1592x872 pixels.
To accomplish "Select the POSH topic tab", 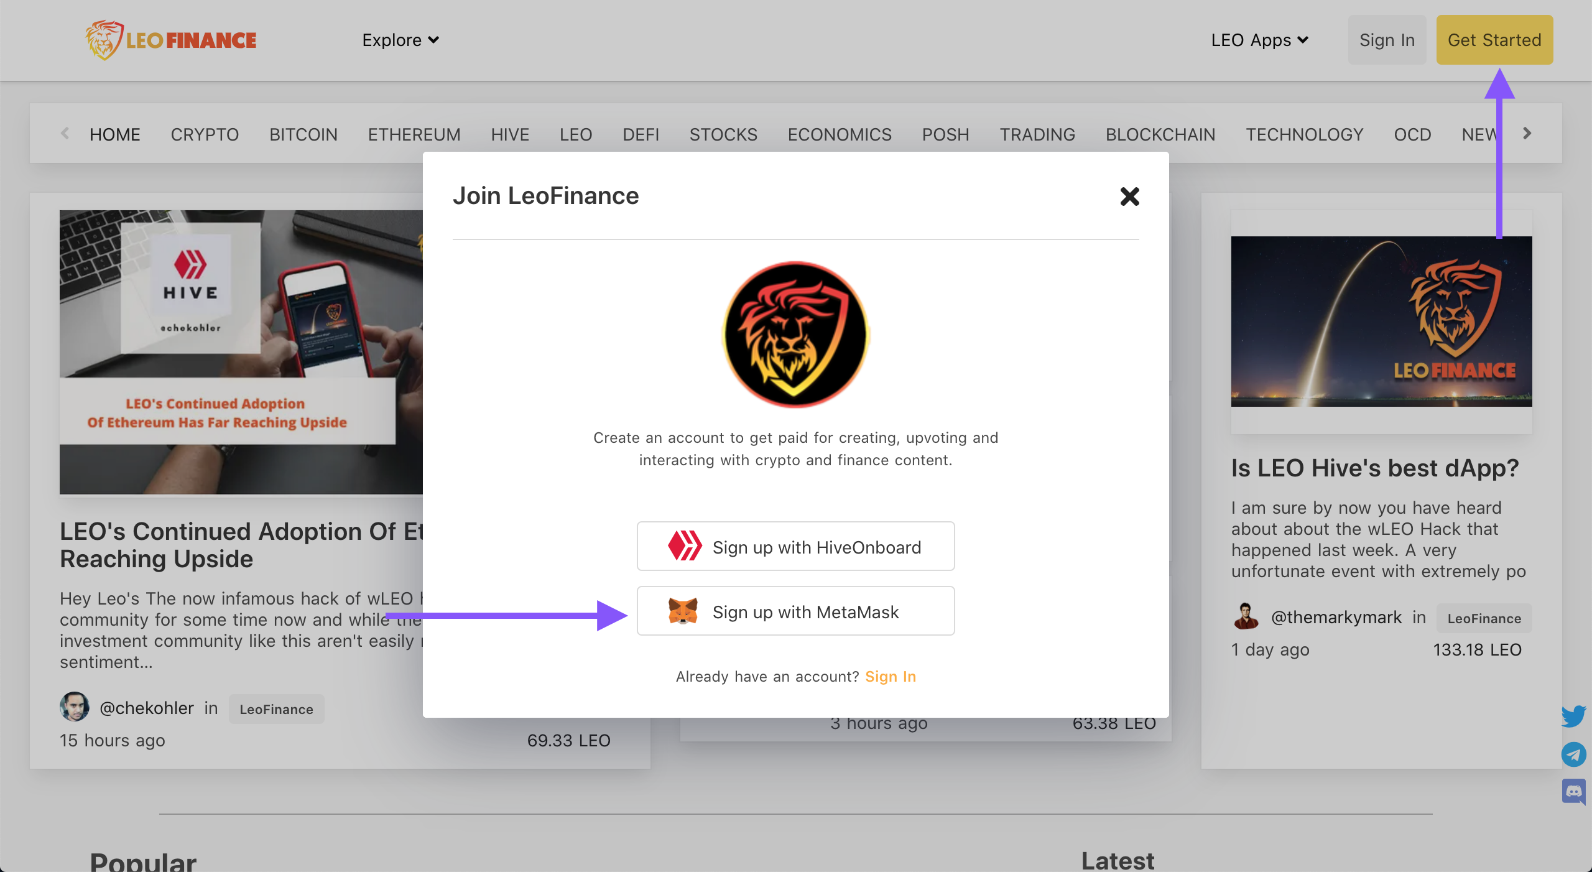I will pos(945,134).
